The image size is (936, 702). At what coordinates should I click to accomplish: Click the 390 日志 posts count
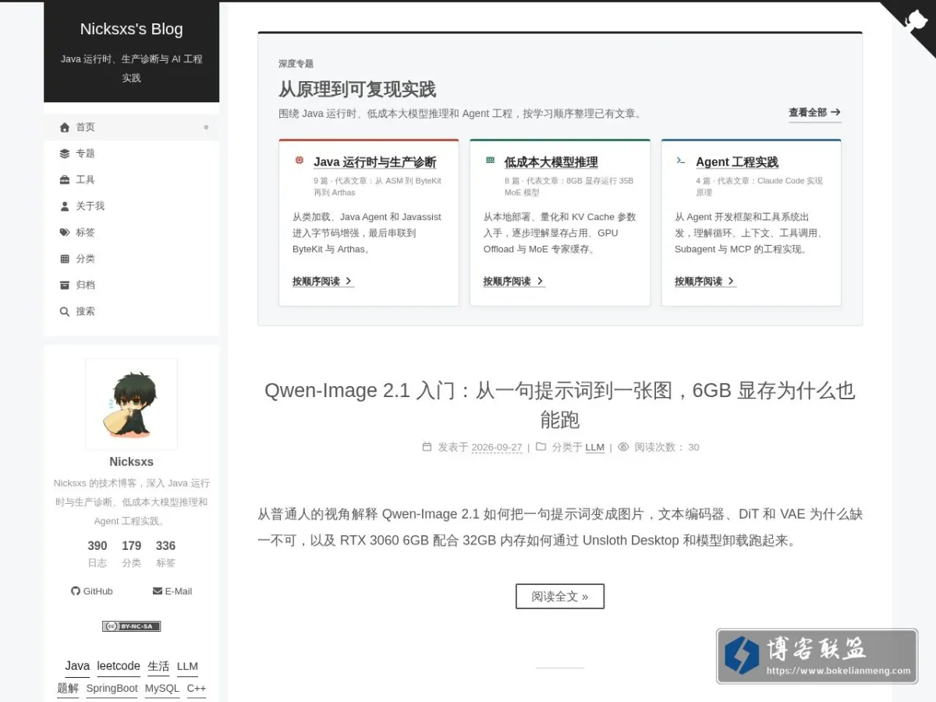[97, 553]
